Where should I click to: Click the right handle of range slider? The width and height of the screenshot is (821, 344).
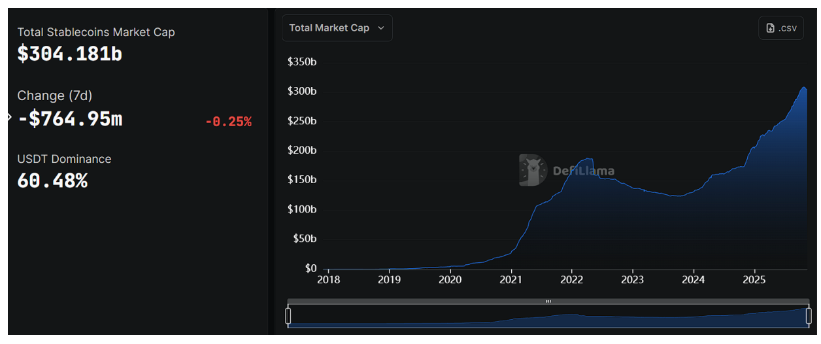809,316
